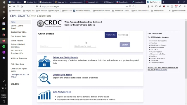Open Detailed Data Tables heading link
The height and width of the screenshot is (105, 187).
[x=62, y=75]
